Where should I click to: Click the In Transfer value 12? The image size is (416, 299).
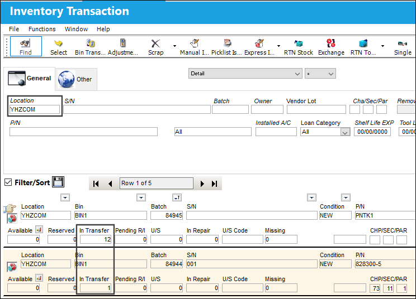tap(96, 239)
